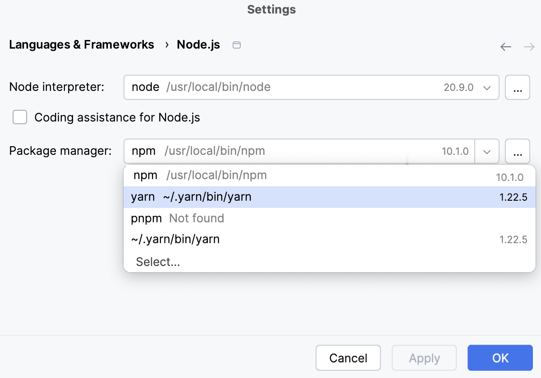Viewport: 541px width, 378px height.
Task: Click the Cancel button
Action: [348, 358]
